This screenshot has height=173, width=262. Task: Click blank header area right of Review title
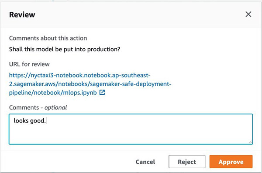coord(139,15)
